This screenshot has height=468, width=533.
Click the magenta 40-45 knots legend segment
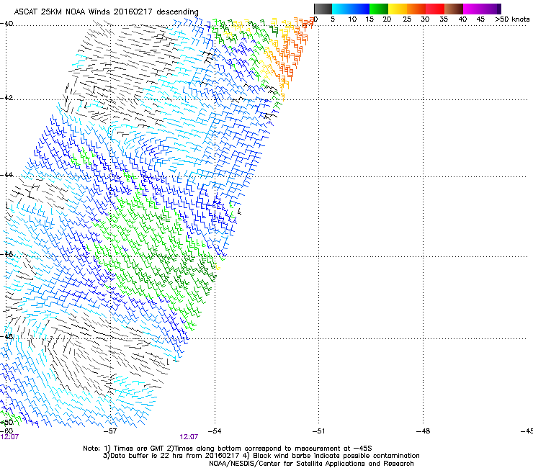(472, 9)
